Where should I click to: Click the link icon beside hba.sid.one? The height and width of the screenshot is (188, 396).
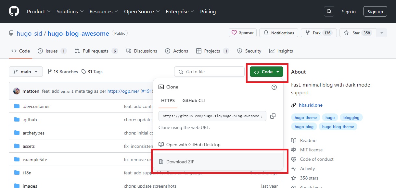click(x=294, y=105)
